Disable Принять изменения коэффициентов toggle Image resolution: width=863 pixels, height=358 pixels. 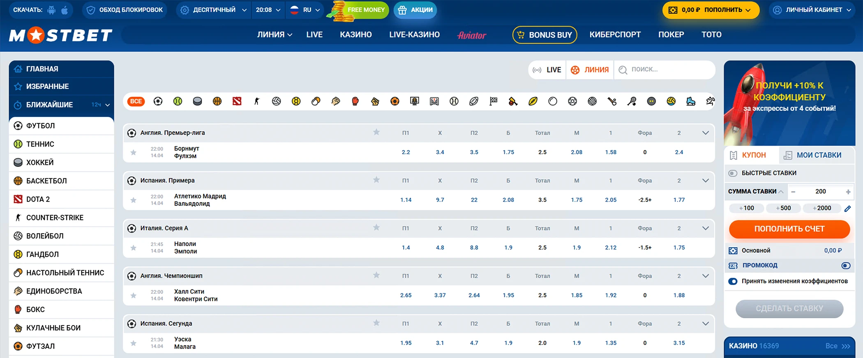click(733, 281)
